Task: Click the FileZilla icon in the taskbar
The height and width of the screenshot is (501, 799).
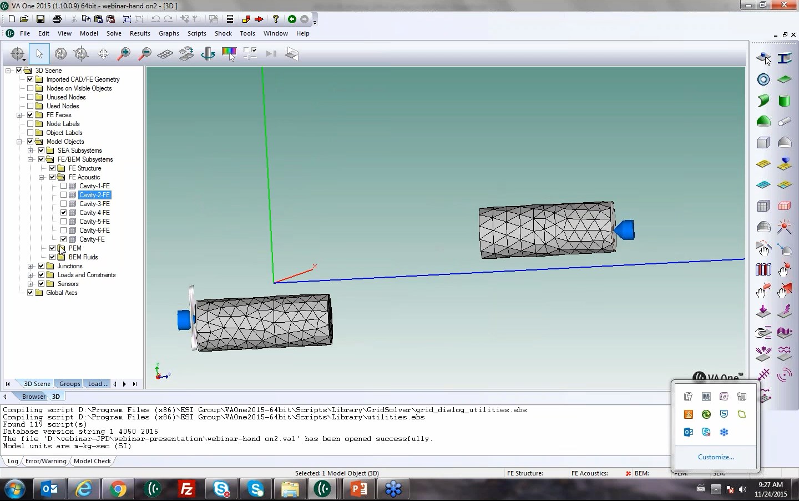Action: 186,489
